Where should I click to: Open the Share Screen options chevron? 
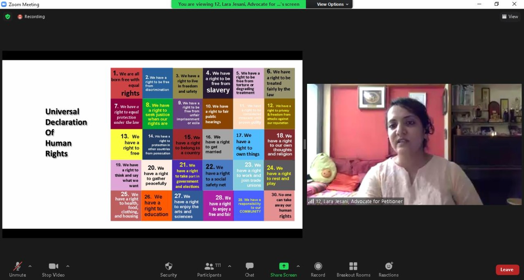click(298, 266)
